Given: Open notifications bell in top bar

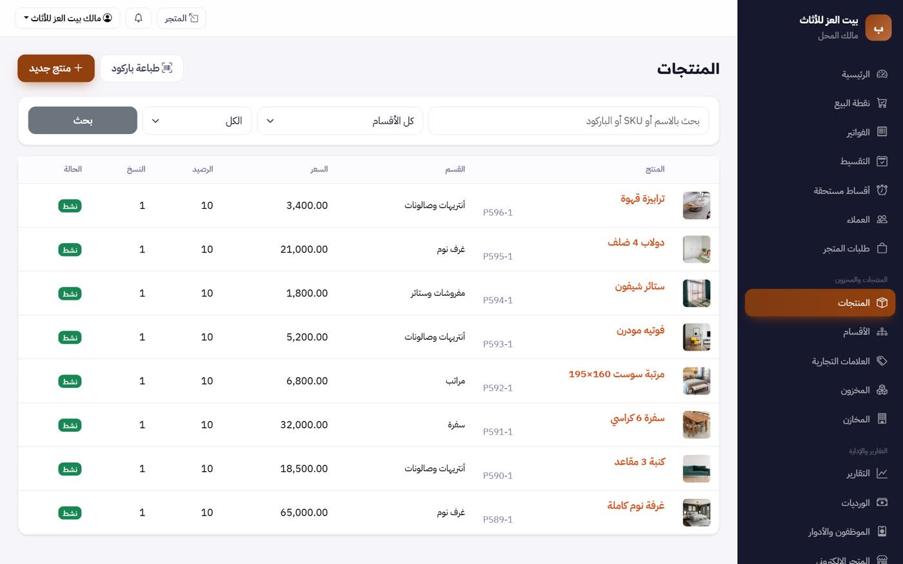Looking at the screenshot, I should tap(139, 18).
